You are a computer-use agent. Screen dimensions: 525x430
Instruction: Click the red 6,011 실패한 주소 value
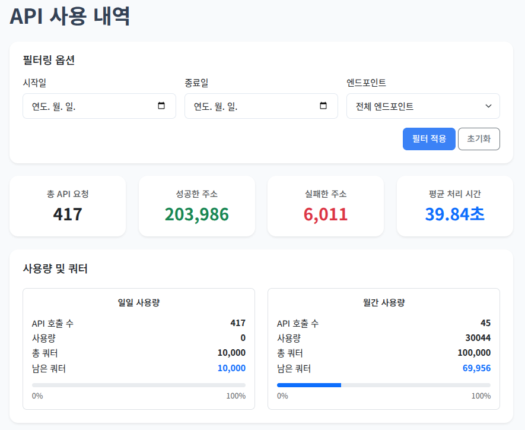tap(326, 214)
